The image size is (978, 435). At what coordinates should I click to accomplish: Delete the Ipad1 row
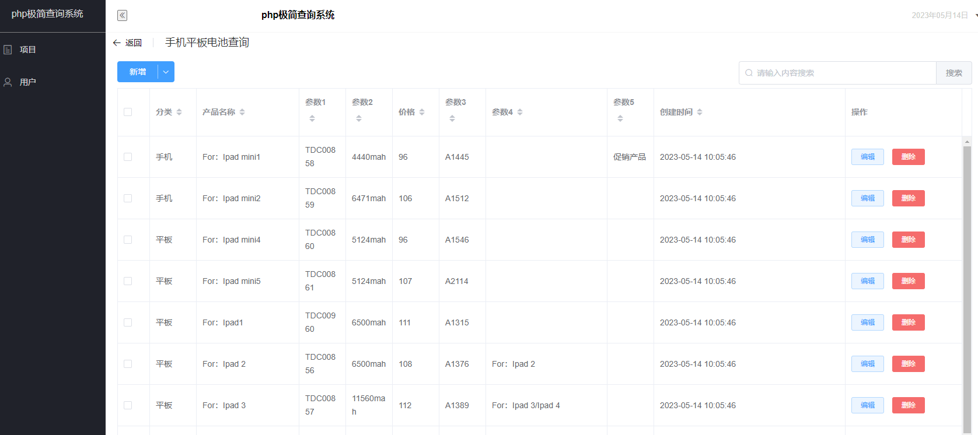pos(909,322)
